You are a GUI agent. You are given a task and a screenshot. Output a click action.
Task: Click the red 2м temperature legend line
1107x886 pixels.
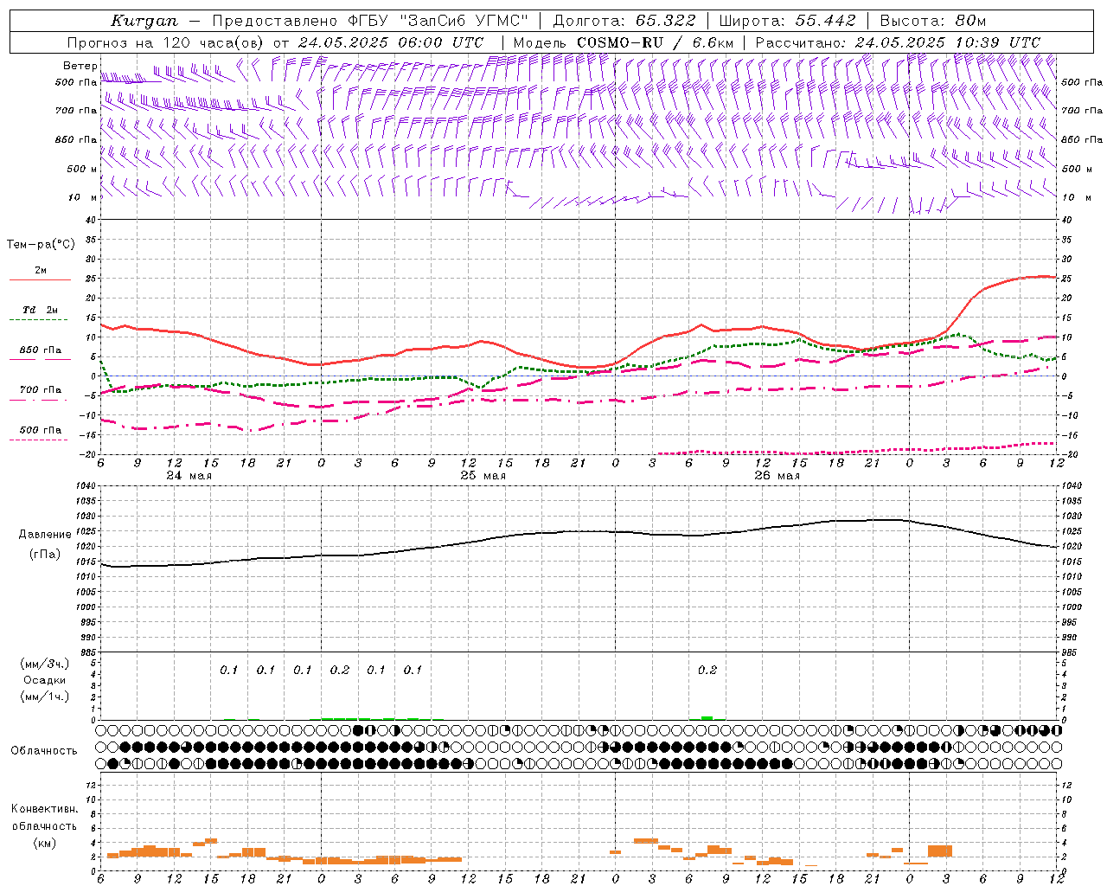pos(40,280)
